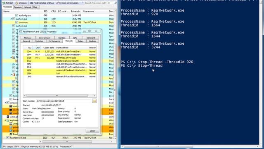Collapse the explorer.exe tree node

pyautogui.click(x=5, y=120)
